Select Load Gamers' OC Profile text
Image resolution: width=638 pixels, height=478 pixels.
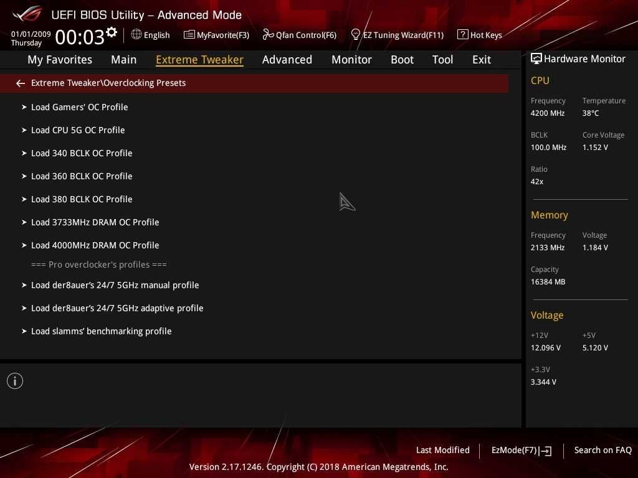79,107
